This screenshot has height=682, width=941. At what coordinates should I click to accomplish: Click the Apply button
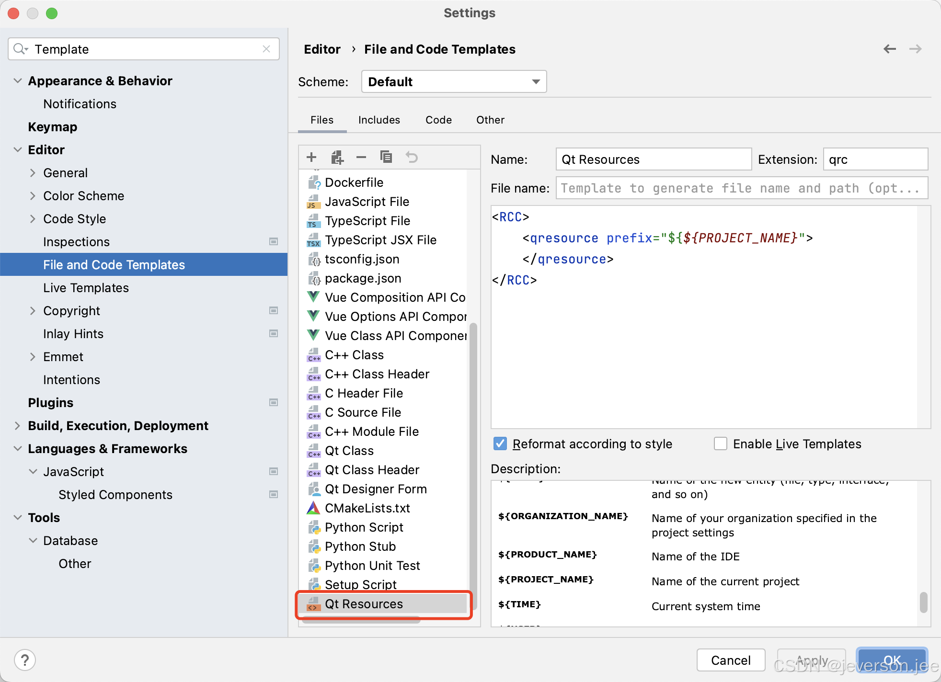point(812,660)
